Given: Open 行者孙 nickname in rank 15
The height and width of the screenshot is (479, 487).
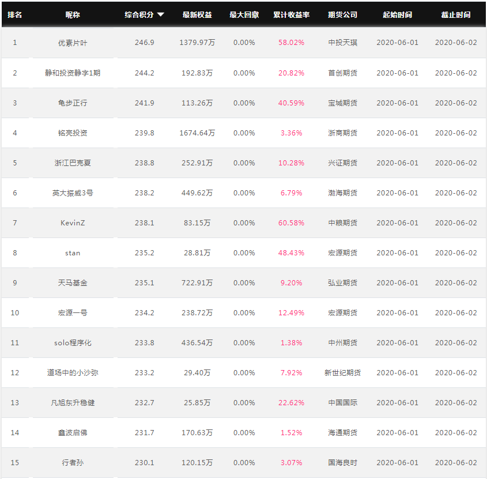Looking at the screenshot, I should pyautogui.click(x=73, y=462).
